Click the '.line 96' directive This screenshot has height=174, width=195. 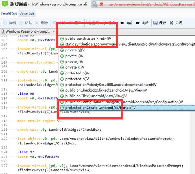(26, 94)
